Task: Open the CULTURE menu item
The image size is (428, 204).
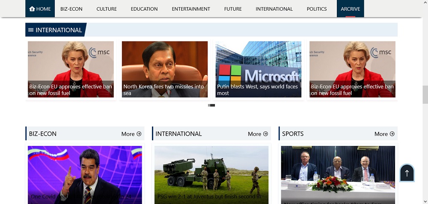Action: [x=107, y=9]
